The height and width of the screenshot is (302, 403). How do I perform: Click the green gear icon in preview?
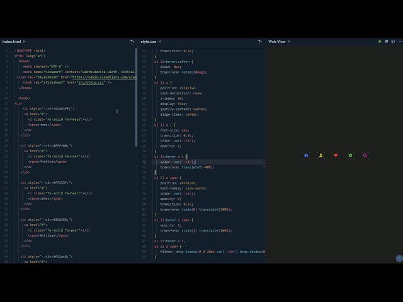point(350,155)
